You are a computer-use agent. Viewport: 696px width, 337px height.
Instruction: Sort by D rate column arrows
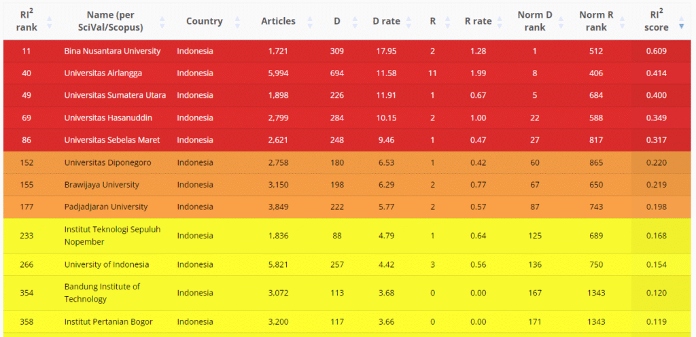click(x=408, y=21)
